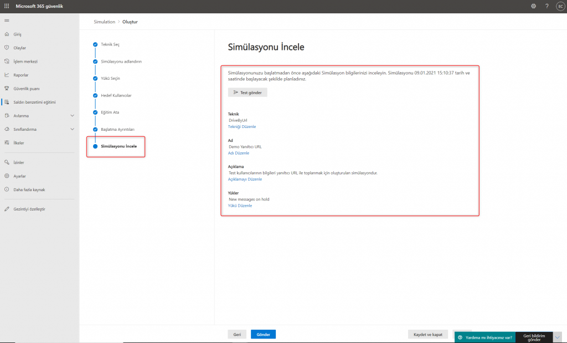Open the İlkeler menu item

(x=19, y=143)
